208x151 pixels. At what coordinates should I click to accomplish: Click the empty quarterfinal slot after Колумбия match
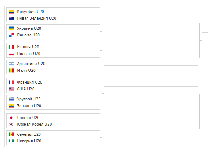coord(151,23)
